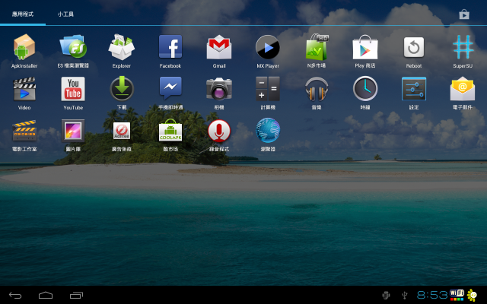Tap the yellow flower notification icon
The height and width of the screenshot is (304, 487).
pyautogui.click(x=472, y=295)
